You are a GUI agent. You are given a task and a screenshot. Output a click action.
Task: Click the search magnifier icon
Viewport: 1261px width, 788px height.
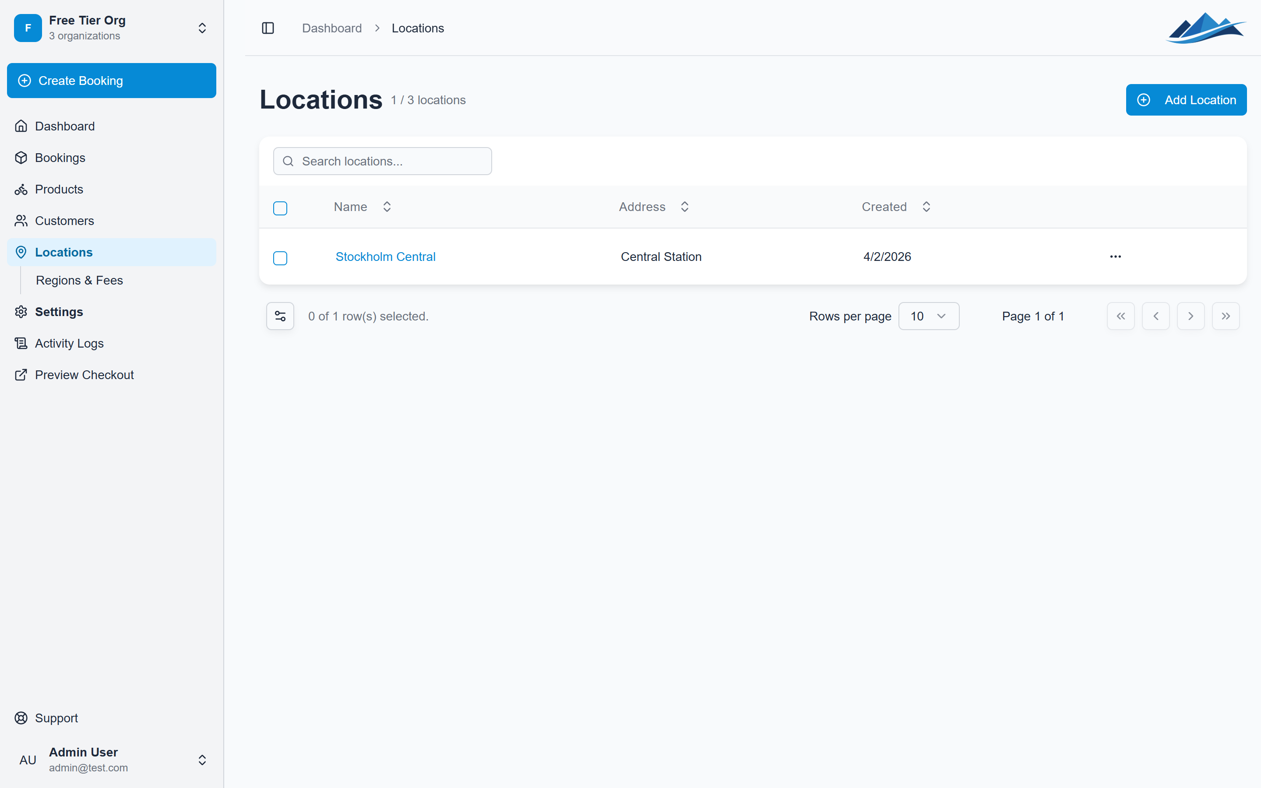tap(288, 161)
